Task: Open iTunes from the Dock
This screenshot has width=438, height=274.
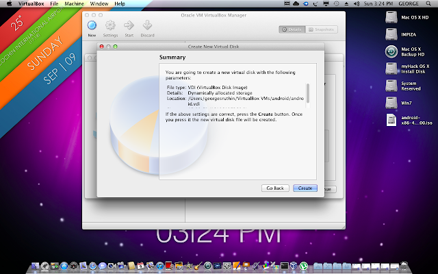Action: point(159,266)
